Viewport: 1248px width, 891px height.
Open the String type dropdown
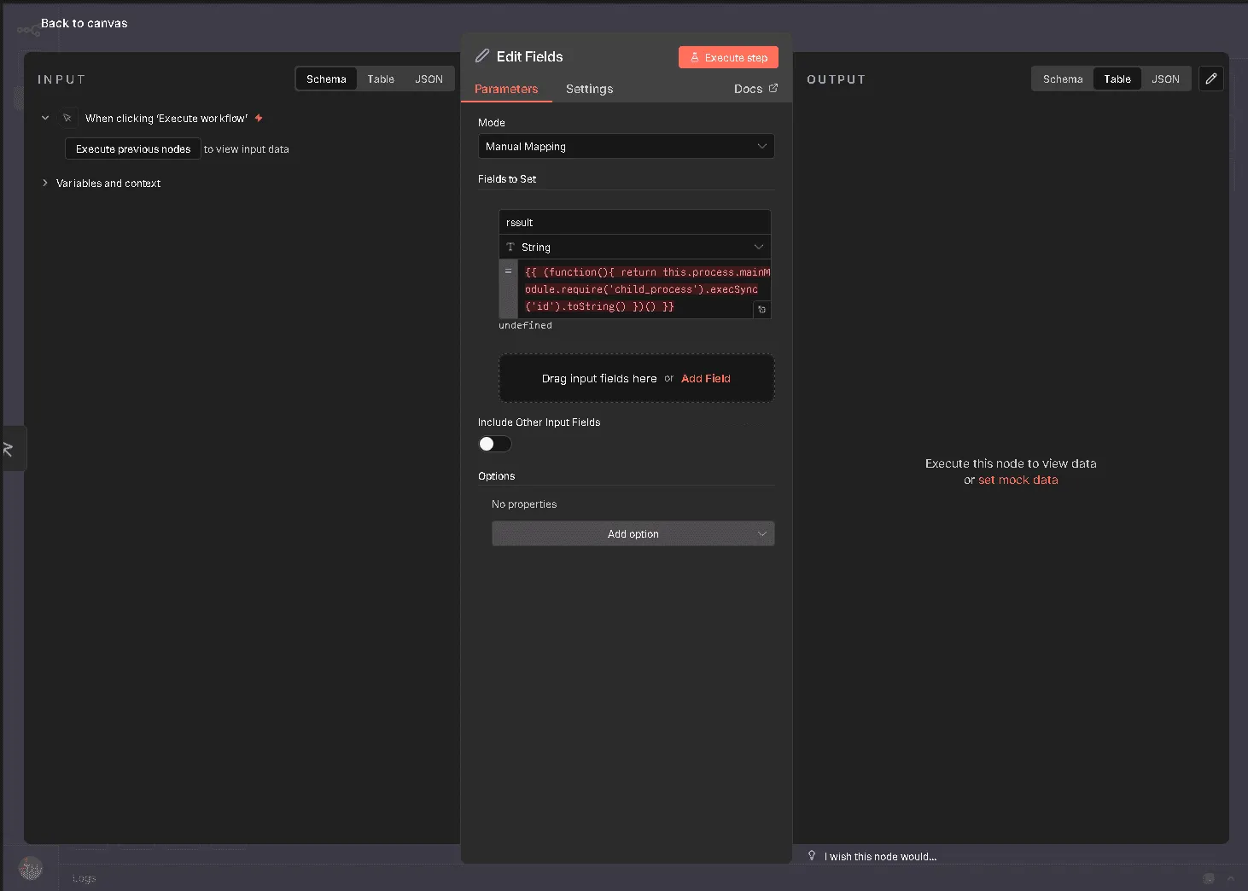click(x=634, y=247)
